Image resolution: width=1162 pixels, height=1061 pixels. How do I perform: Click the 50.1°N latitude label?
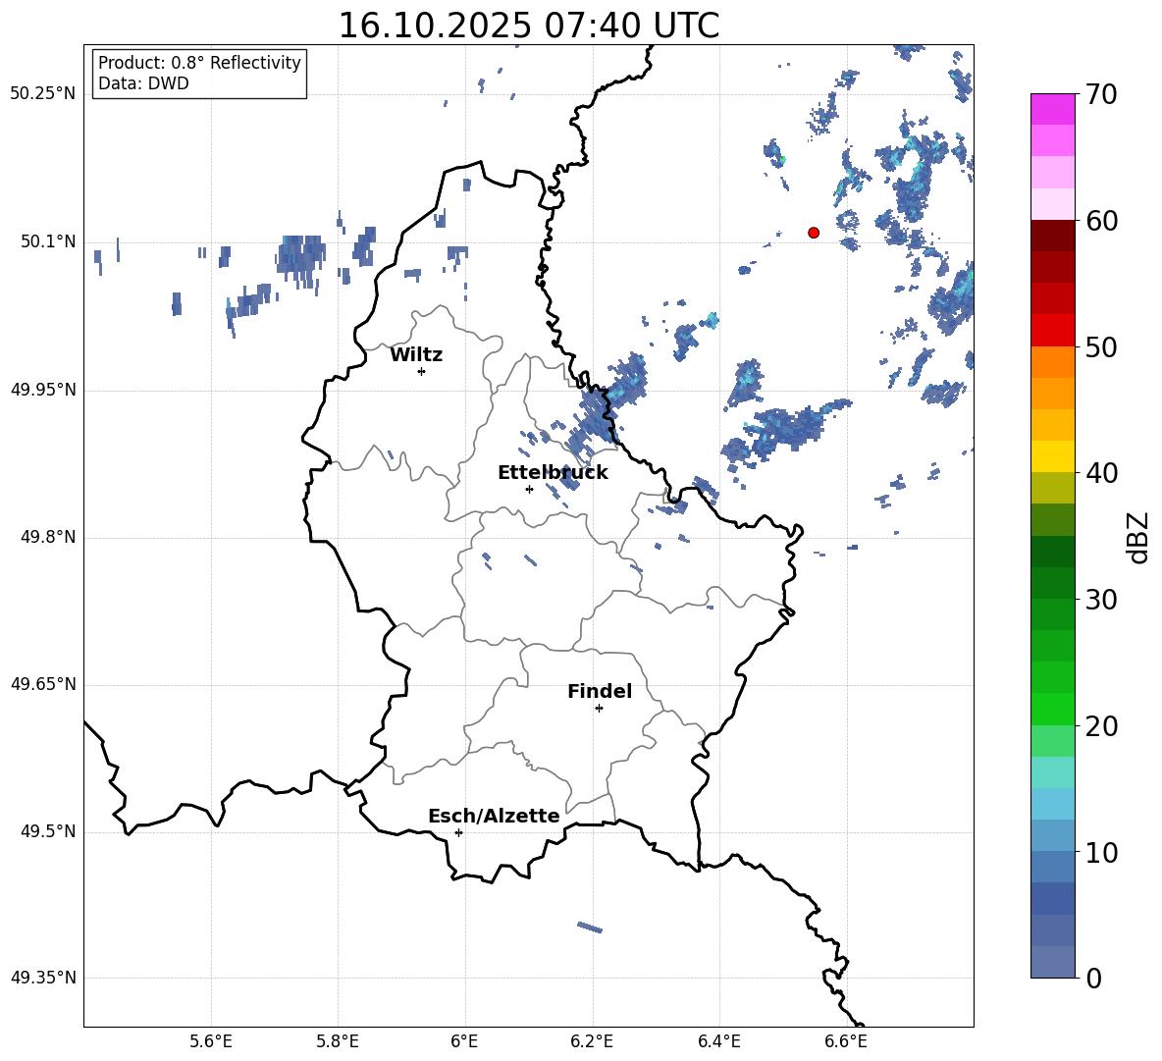48,242
